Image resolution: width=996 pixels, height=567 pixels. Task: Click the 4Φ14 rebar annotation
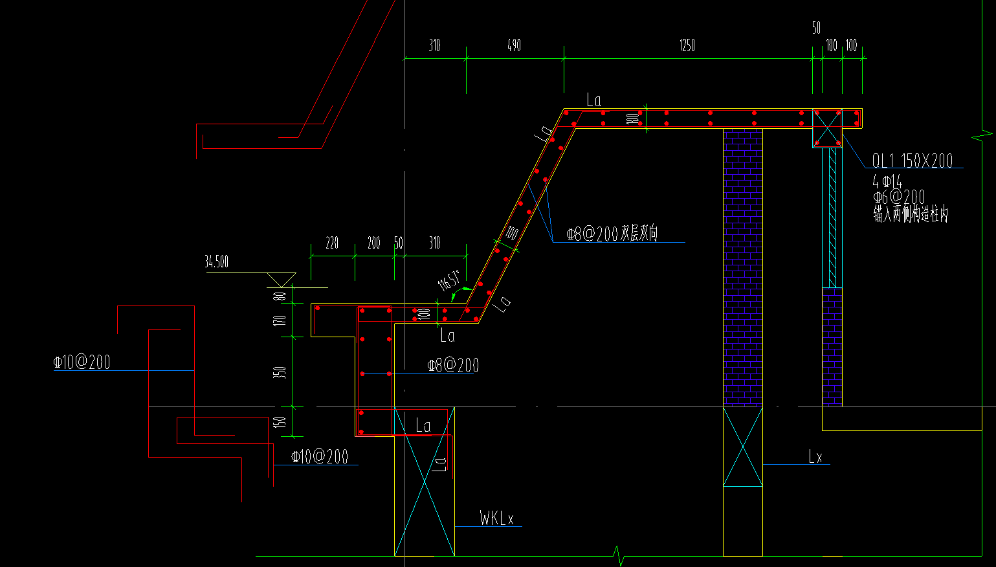click(x=887, y=182)
